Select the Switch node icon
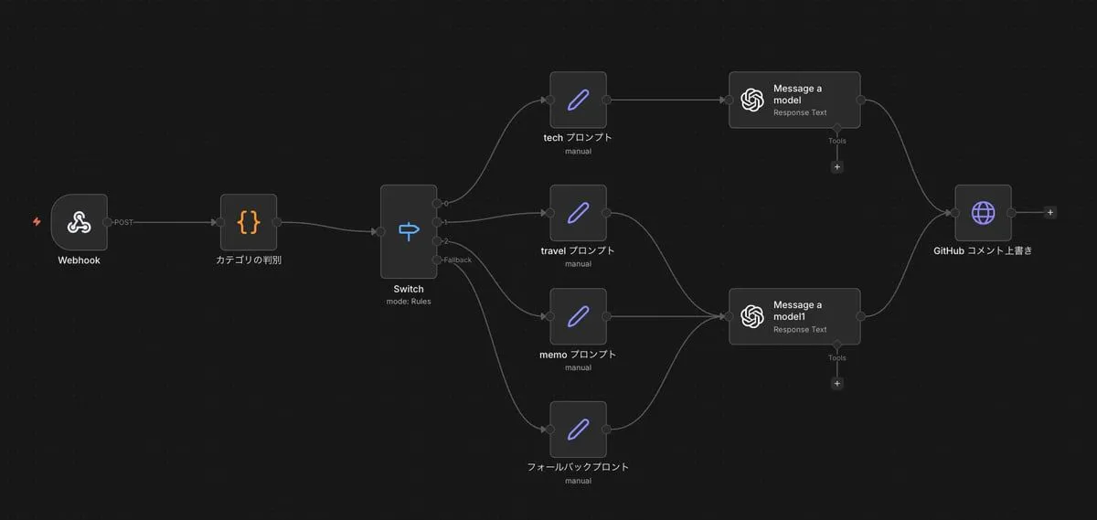 (409, 231)
